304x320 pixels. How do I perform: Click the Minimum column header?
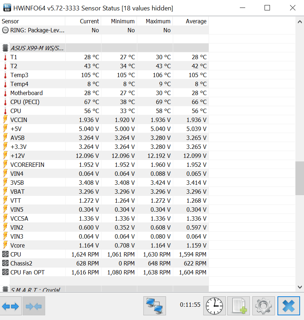[x=119, y=21]
